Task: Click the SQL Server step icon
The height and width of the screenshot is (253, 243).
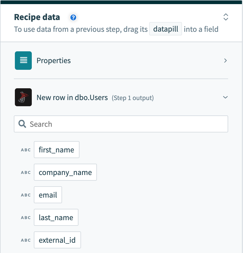Action: [x=23, y=97]
